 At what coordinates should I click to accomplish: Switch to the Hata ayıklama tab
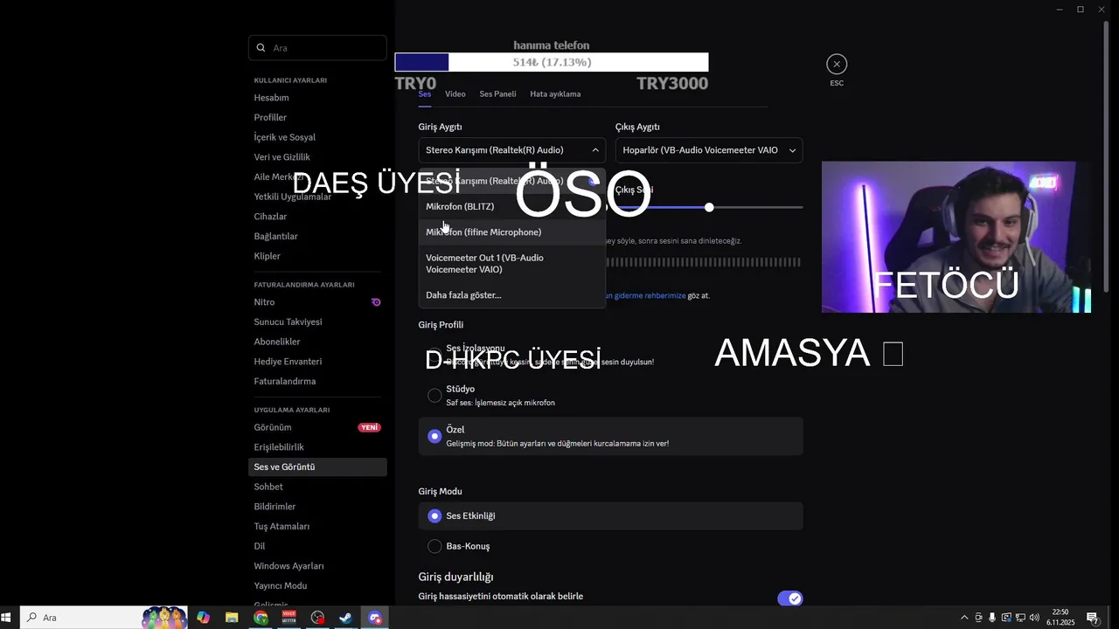555,93
